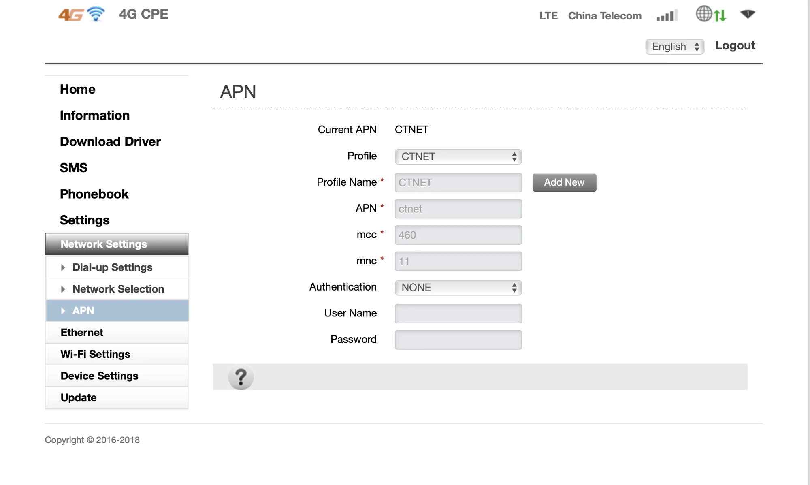Open the help question mark icon
Image resolution: width=810 pixels, height=485 pixels.
[241, 377]
